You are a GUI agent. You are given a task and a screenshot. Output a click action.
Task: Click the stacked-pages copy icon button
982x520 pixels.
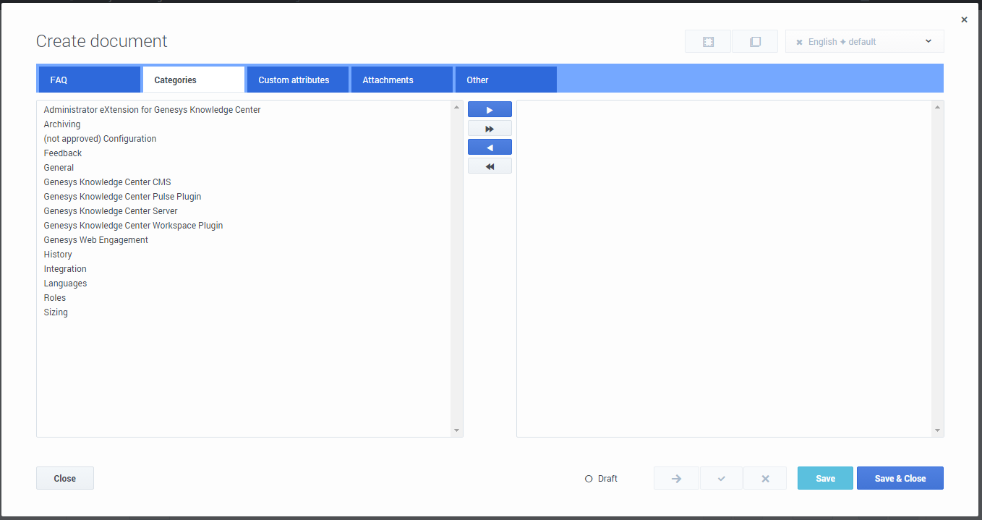point(755,42)
